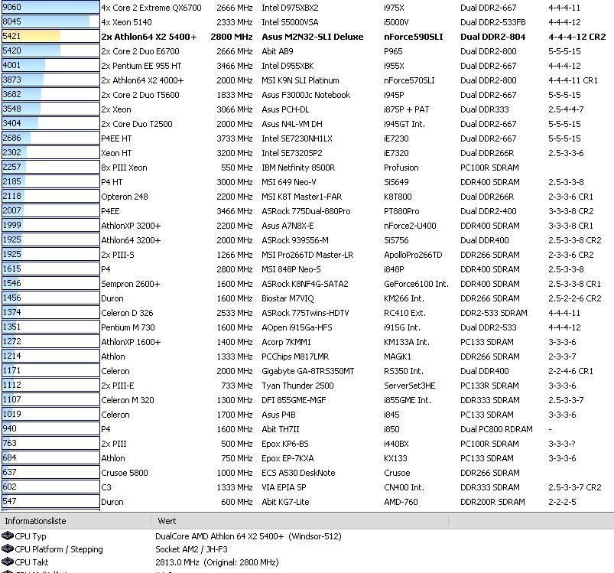This screenshot has width=614, height=573.
Task: Select the Crusoe 5800 row
Action: pos(307,472)
